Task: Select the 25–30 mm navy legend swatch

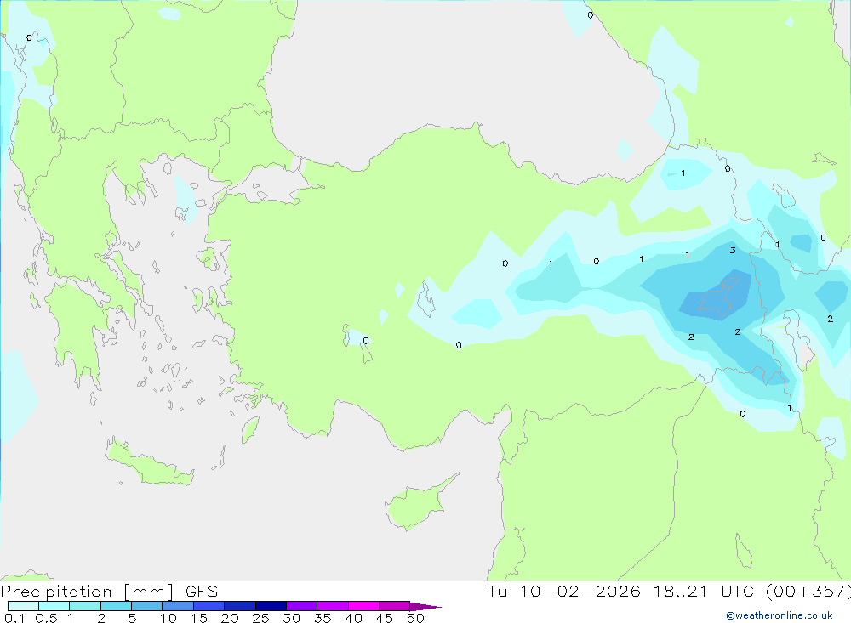Action: click(x=271, y=606)
